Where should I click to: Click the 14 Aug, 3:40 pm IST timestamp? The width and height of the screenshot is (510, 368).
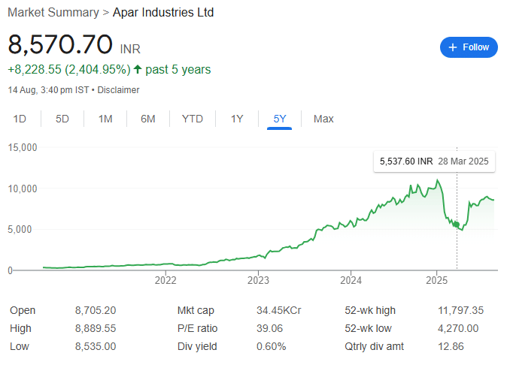(x=48, y=90)
